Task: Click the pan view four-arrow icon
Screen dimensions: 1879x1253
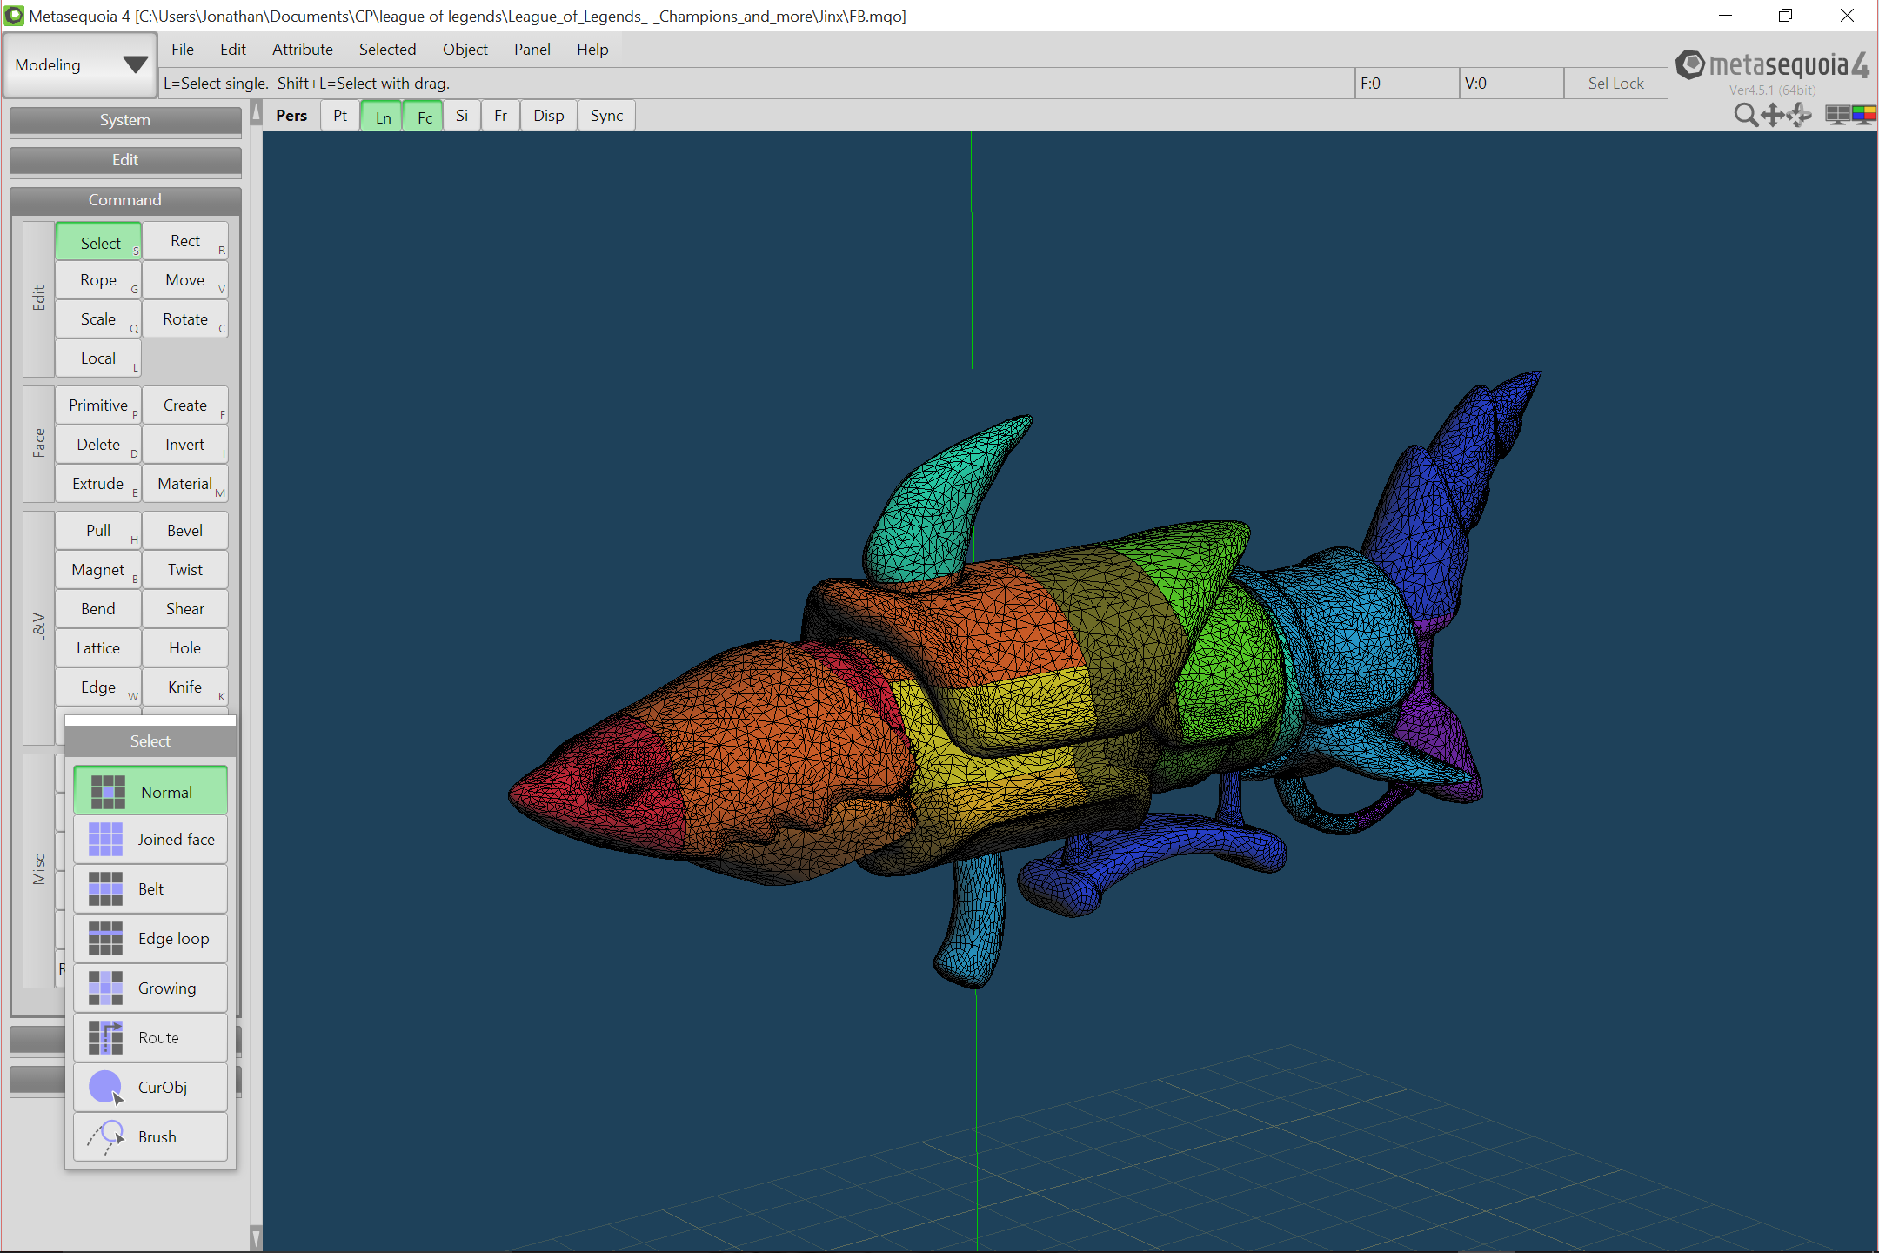Action: [x=1772, y=115]
